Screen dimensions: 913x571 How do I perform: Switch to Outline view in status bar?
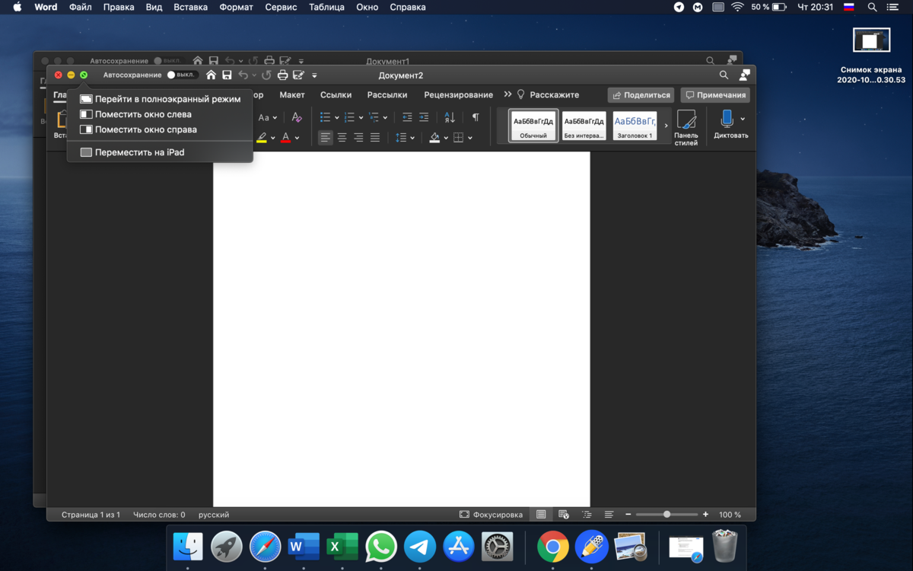coord(587,515)
